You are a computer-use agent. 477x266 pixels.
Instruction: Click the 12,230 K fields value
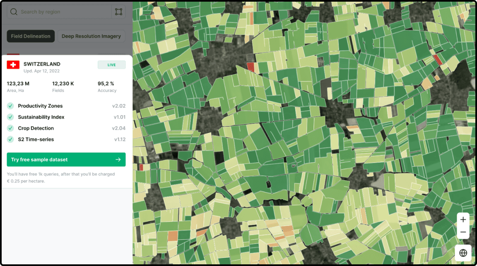[63, 83]
